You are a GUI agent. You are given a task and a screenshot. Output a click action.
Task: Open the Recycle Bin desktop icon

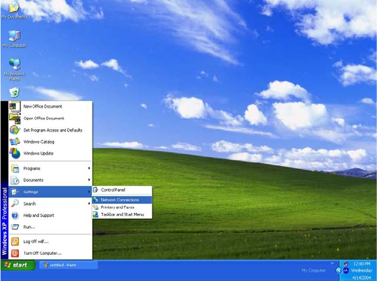click(x=14, y=92)
